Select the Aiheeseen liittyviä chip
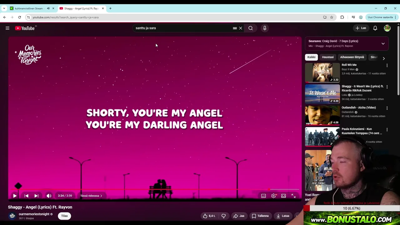Image resolution: width=400 pixels, height=225 pixels. point(352,57)
